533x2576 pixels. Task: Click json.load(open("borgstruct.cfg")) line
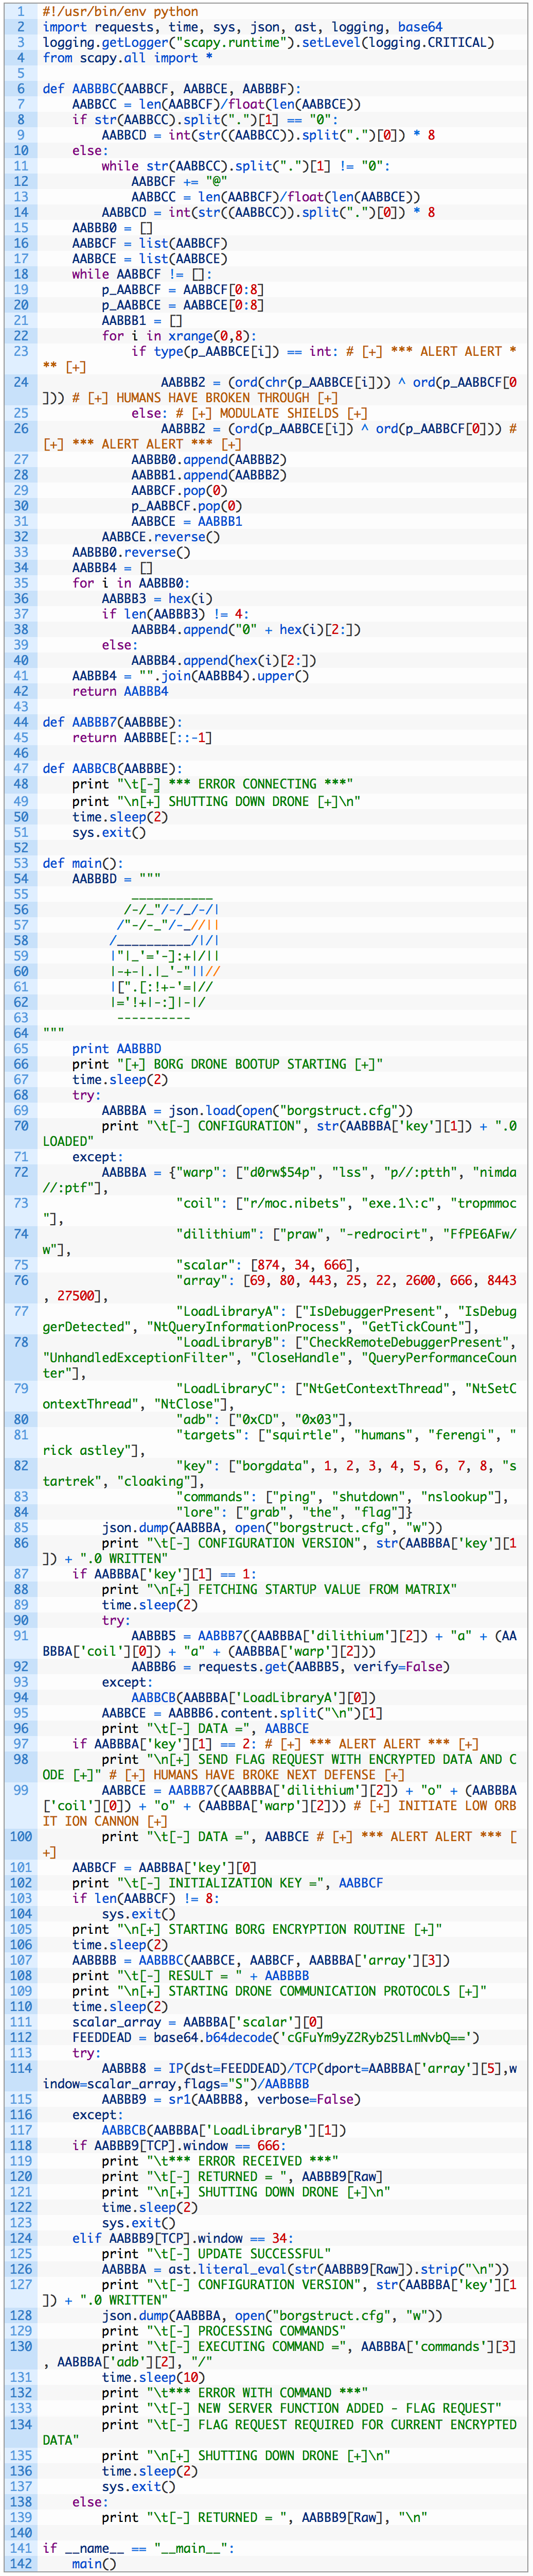point(257,1110)
